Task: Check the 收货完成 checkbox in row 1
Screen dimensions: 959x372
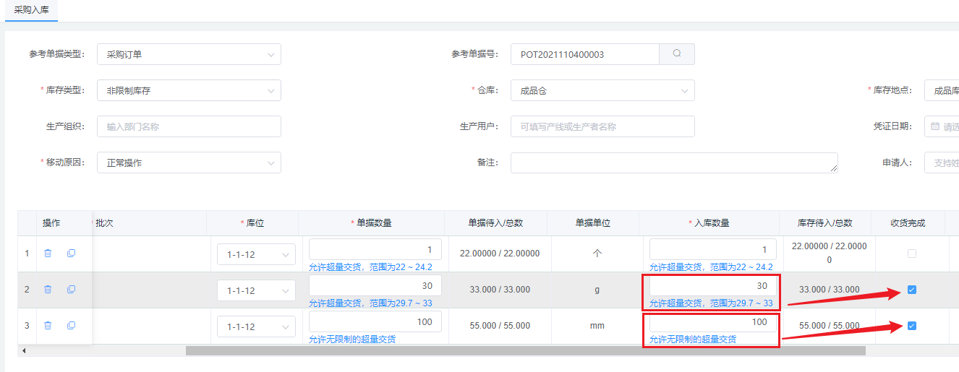Action: 911,254
